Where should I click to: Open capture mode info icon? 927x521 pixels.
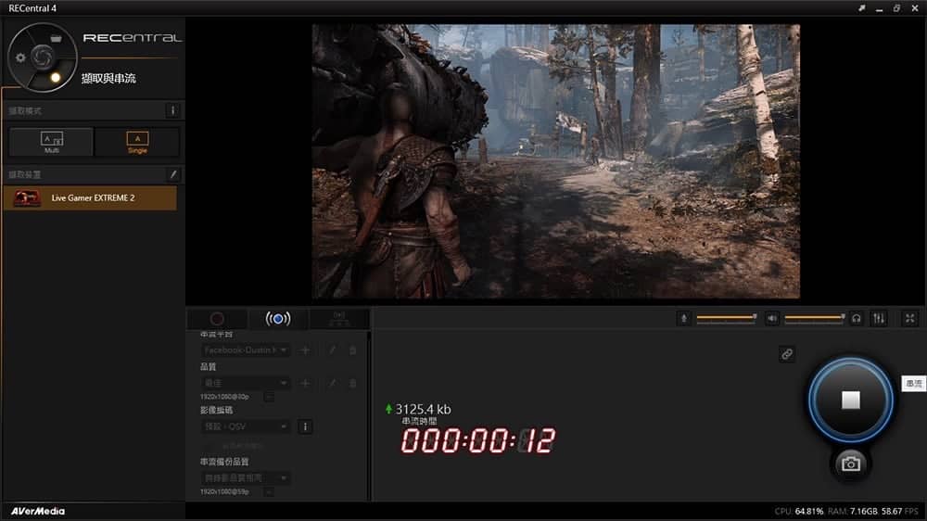pos(172,110)
